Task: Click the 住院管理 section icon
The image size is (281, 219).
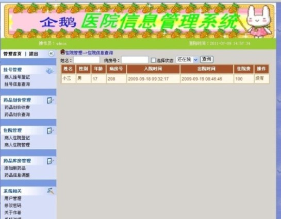Action: coord(50,131)
